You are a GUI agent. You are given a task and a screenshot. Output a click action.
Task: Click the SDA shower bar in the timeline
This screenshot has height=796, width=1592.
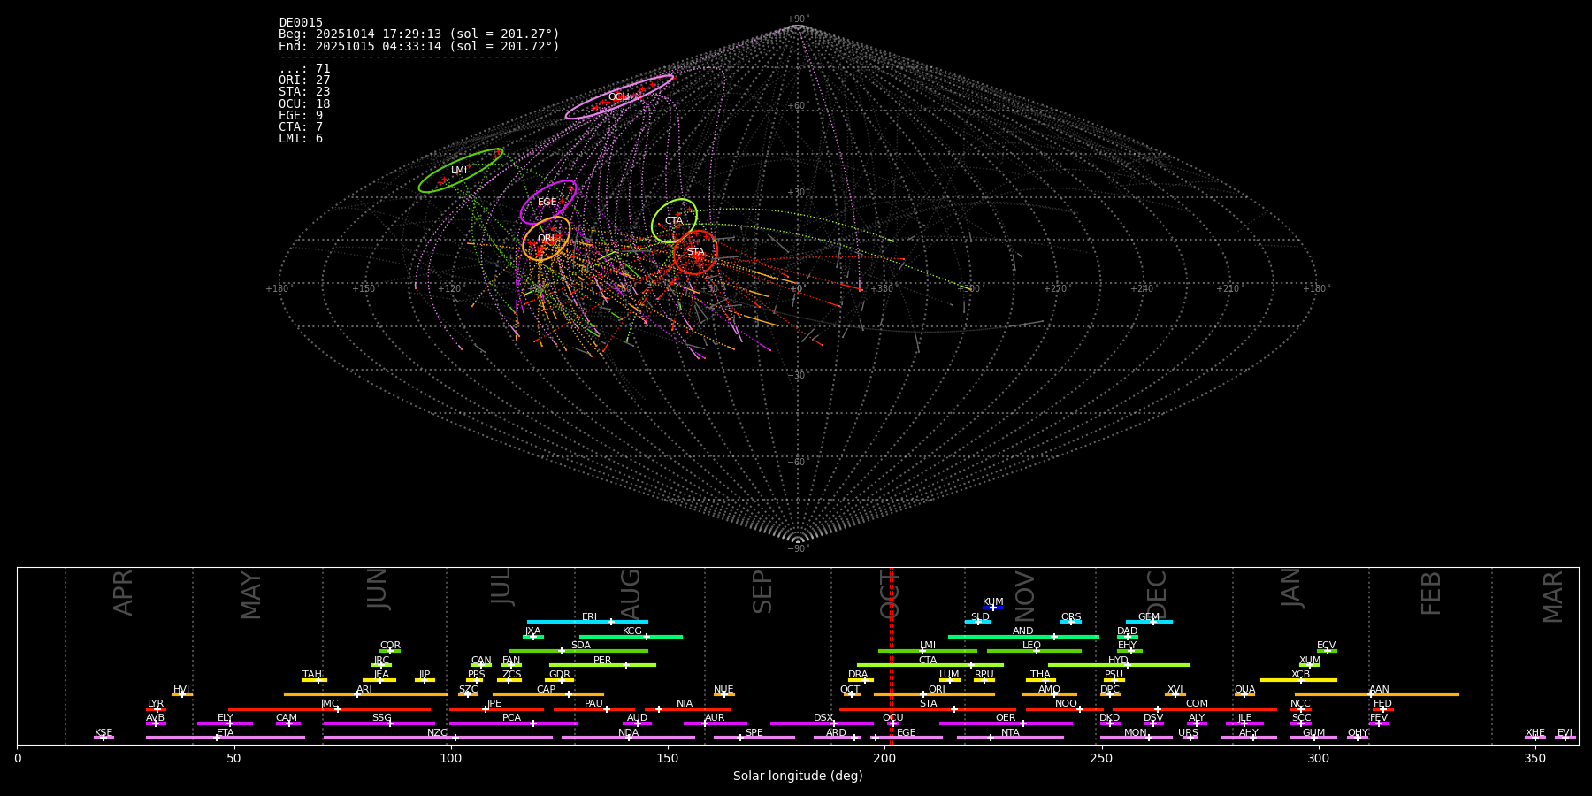point(578,651)
